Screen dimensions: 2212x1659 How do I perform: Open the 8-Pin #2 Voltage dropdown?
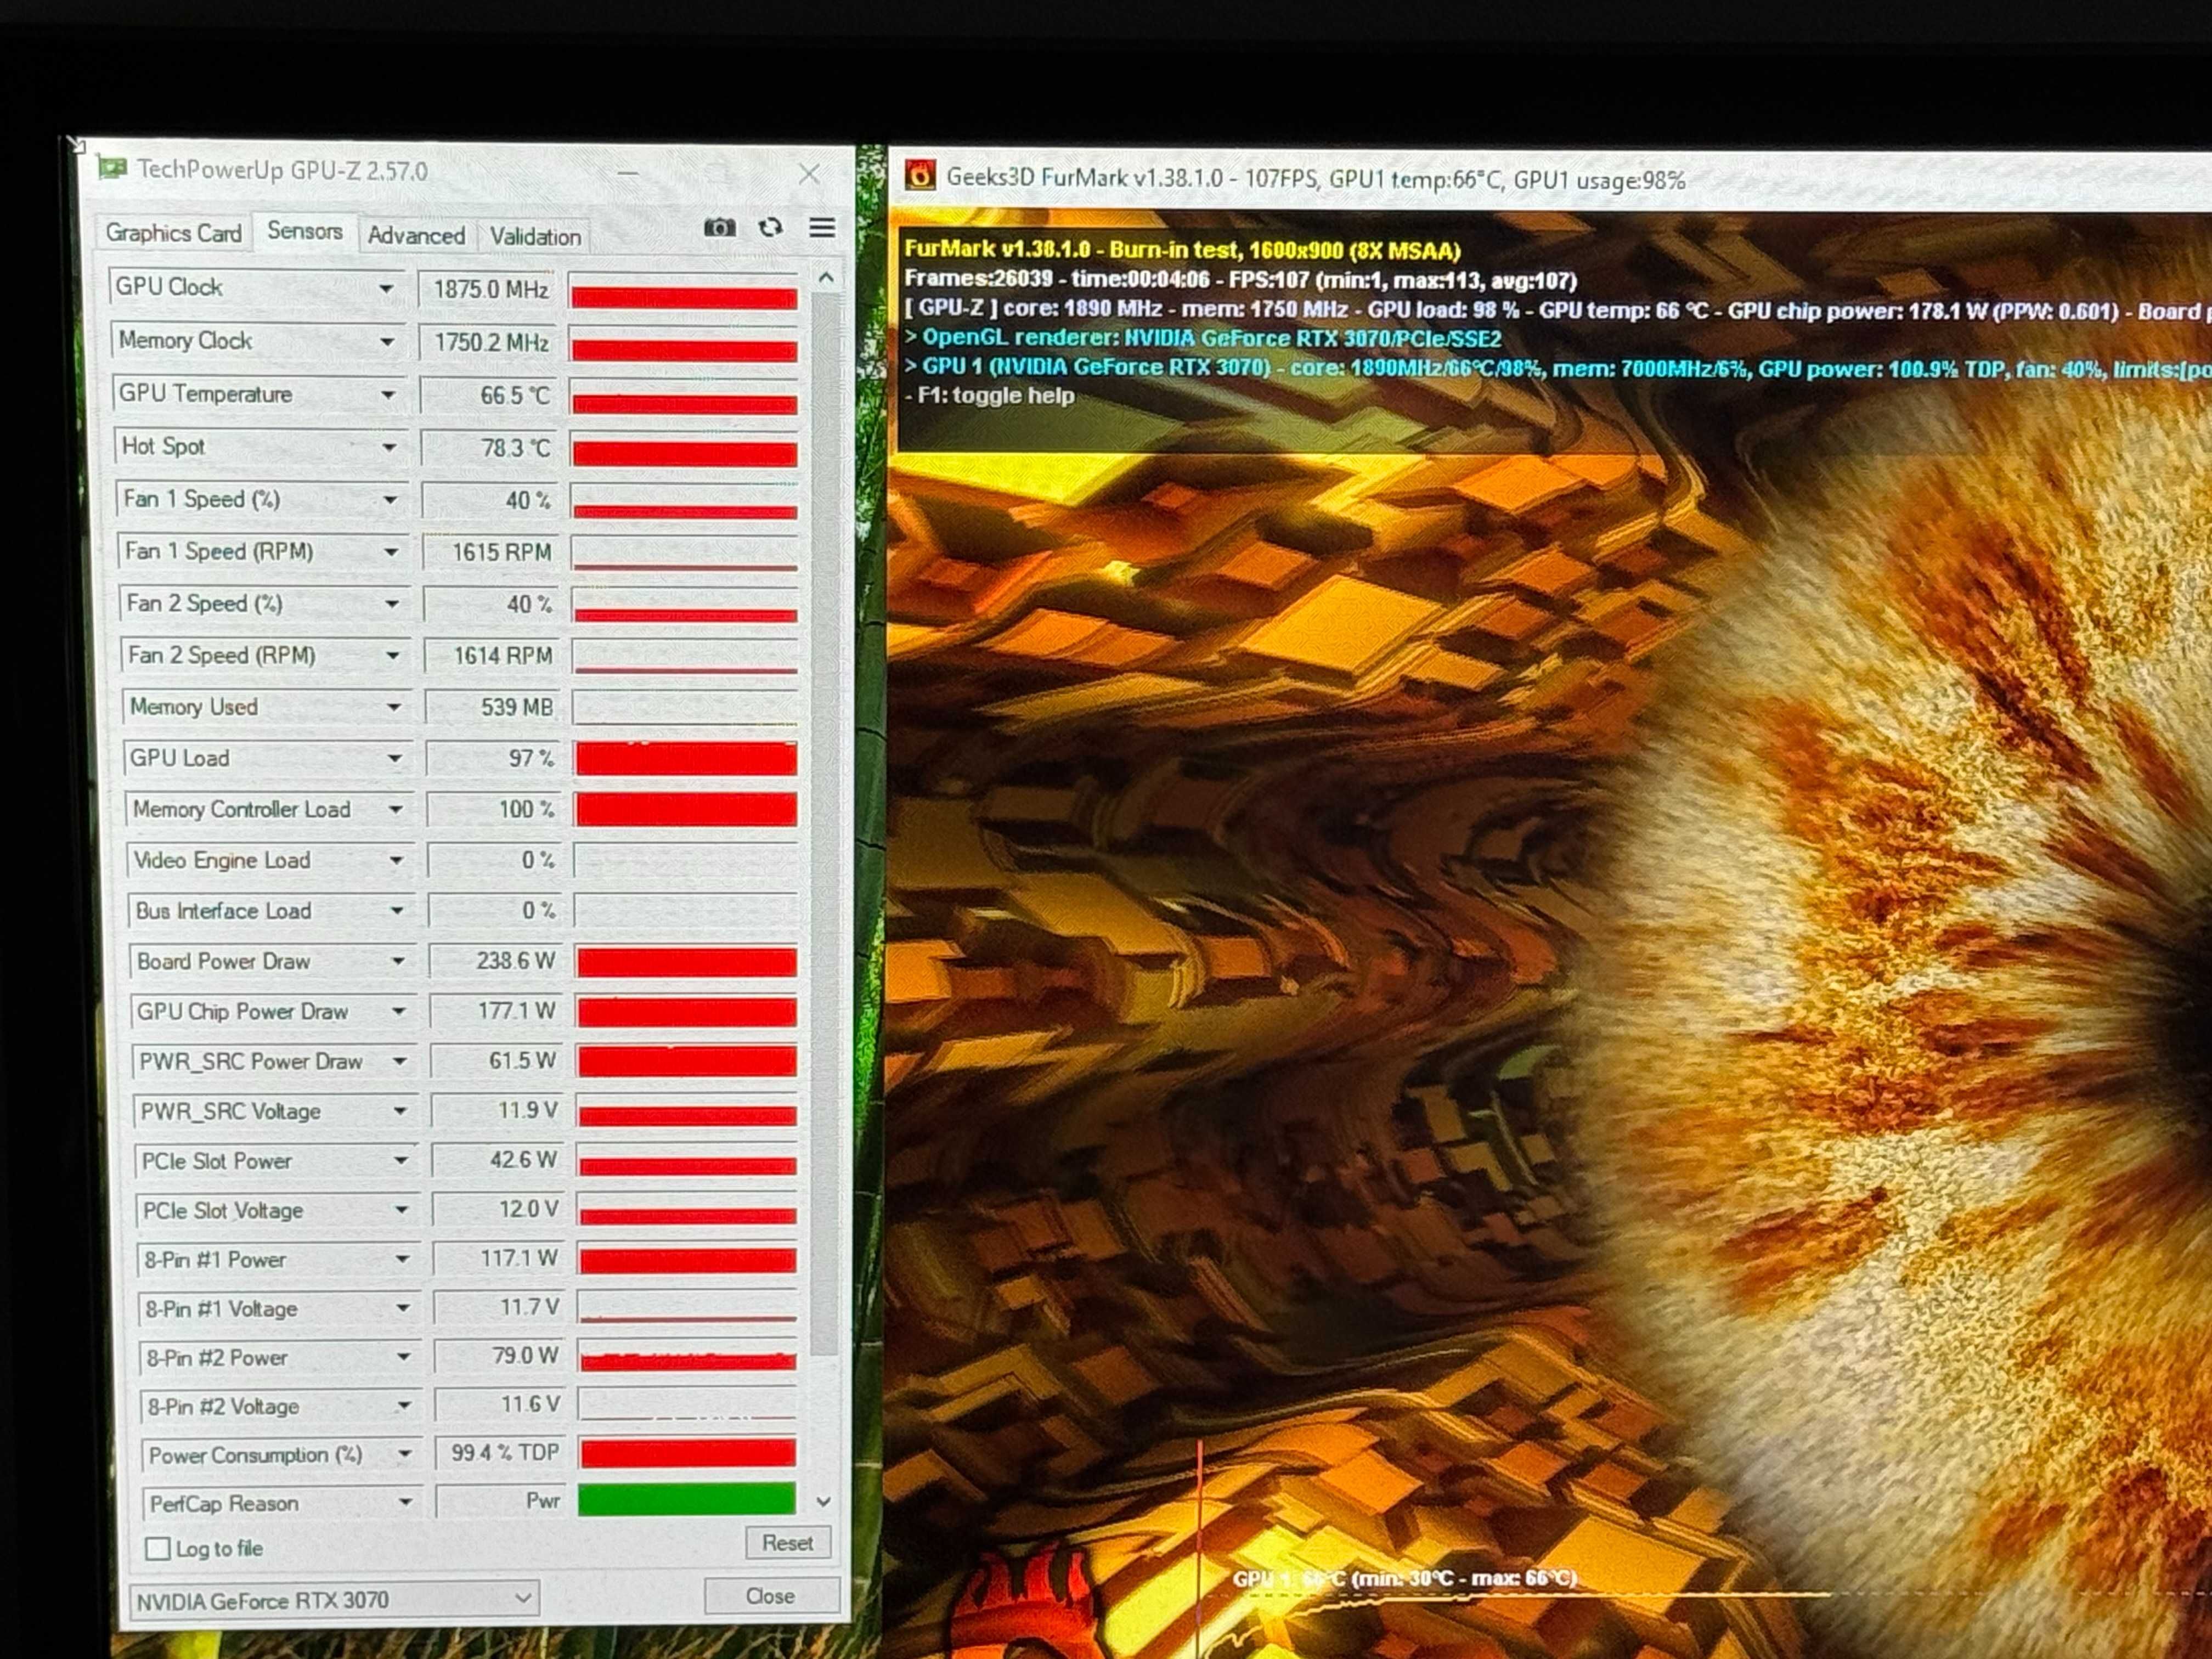(404, 1406)
